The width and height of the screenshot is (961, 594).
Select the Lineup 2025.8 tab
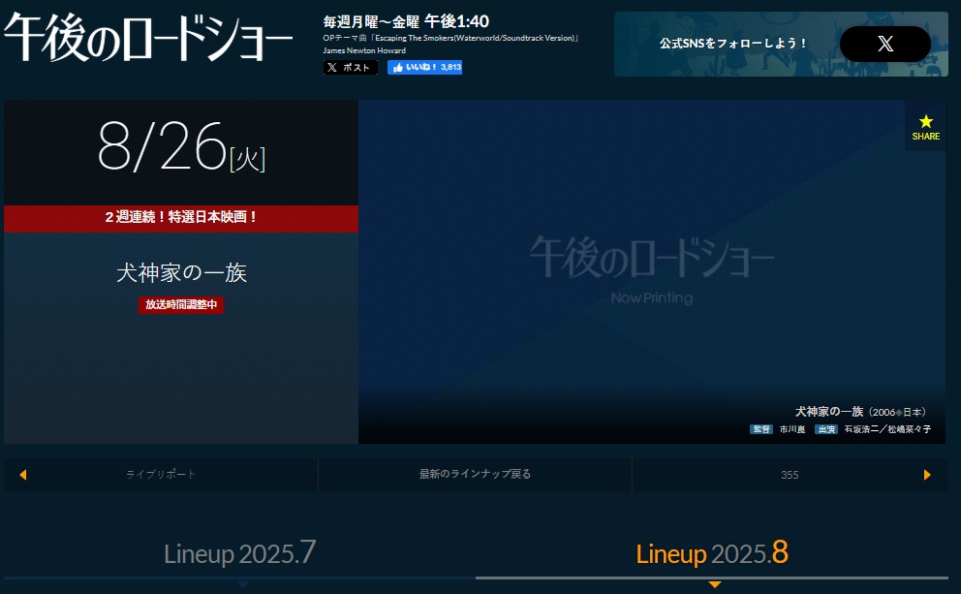(x=712, y=553)
